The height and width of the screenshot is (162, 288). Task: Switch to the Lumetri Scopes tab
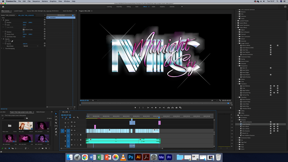pyautogui.click(x=18, y=11)
